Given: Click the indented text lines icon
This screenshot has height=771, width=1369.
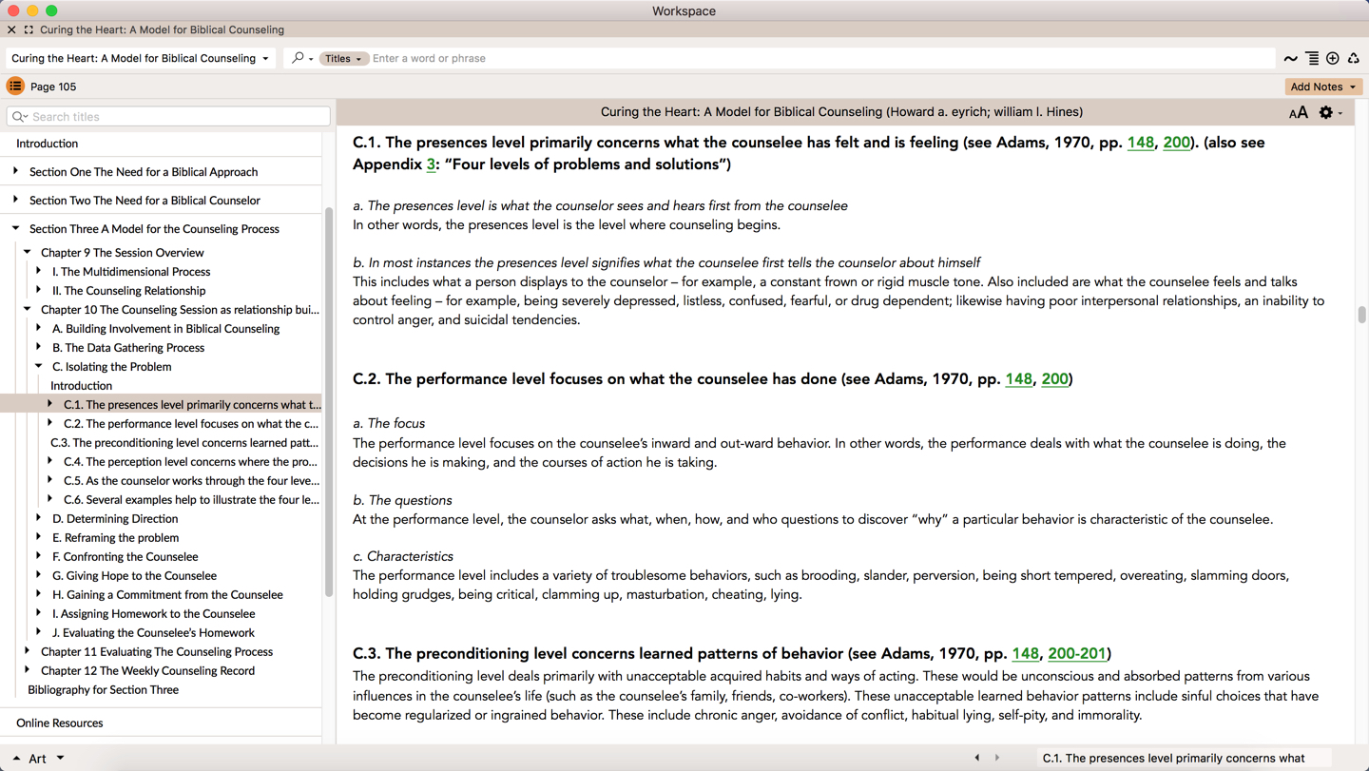Looking at the screenshot, I should (1312, 59).
